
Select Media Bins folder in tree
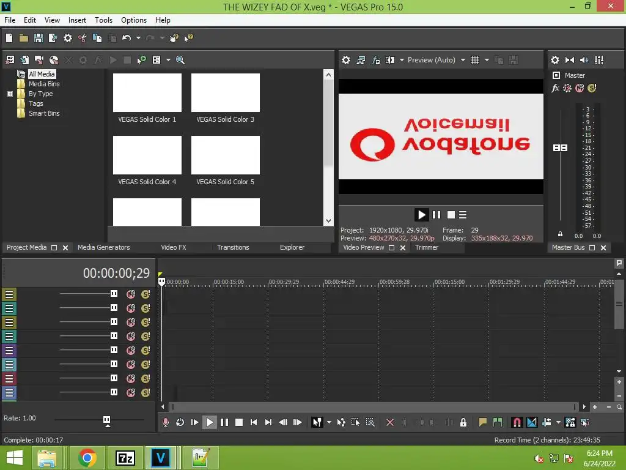[x=44, y=84]
